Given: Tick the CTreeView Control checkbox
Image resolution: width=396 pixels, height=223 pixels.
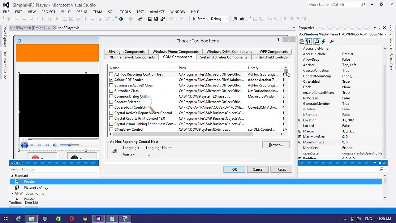Looking at the screenshot, I should point(111,129).
